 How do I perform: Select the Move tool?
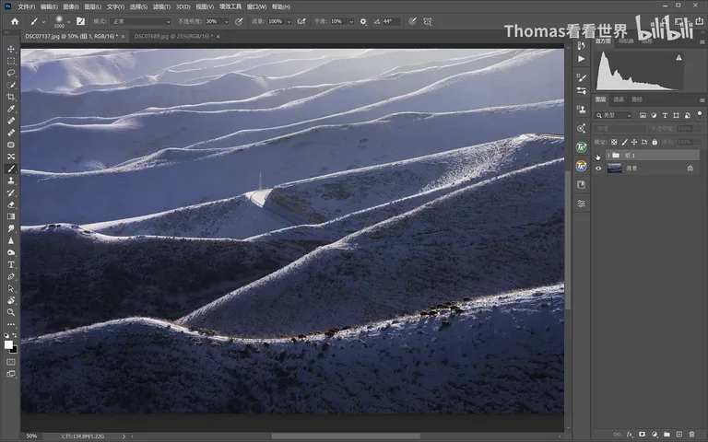11,49
